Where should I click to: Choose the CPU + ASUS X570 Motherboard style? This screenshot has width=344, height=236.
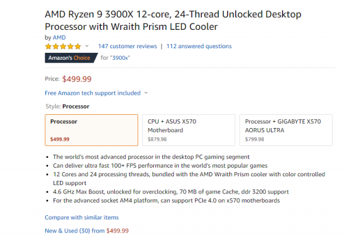(188, 130)
